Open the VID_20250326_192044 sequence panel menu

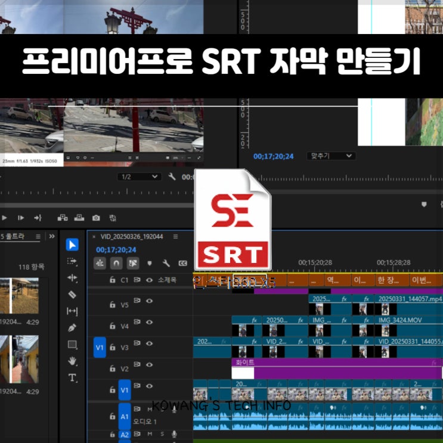click(175, 237)
